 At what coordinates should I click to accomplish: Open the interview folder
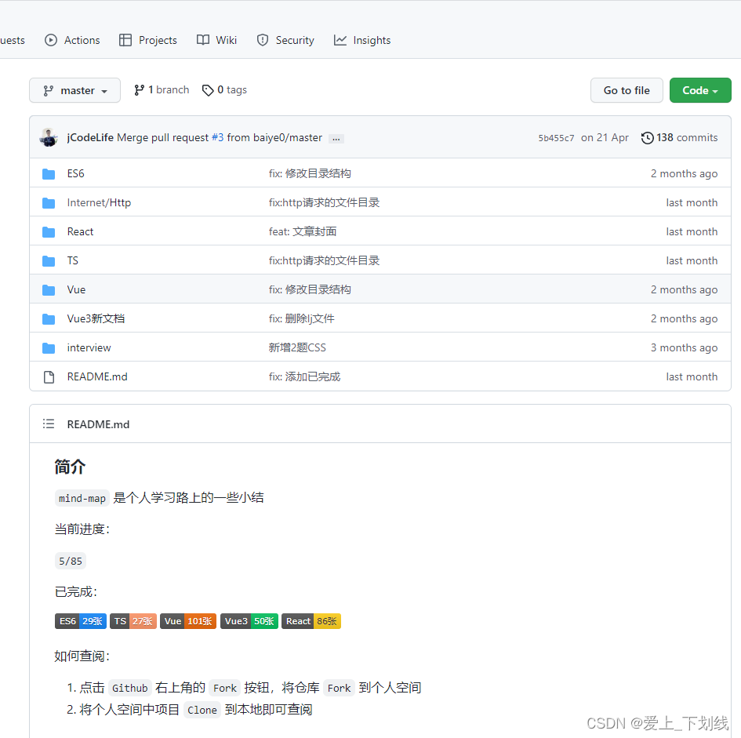click(89, 347)
